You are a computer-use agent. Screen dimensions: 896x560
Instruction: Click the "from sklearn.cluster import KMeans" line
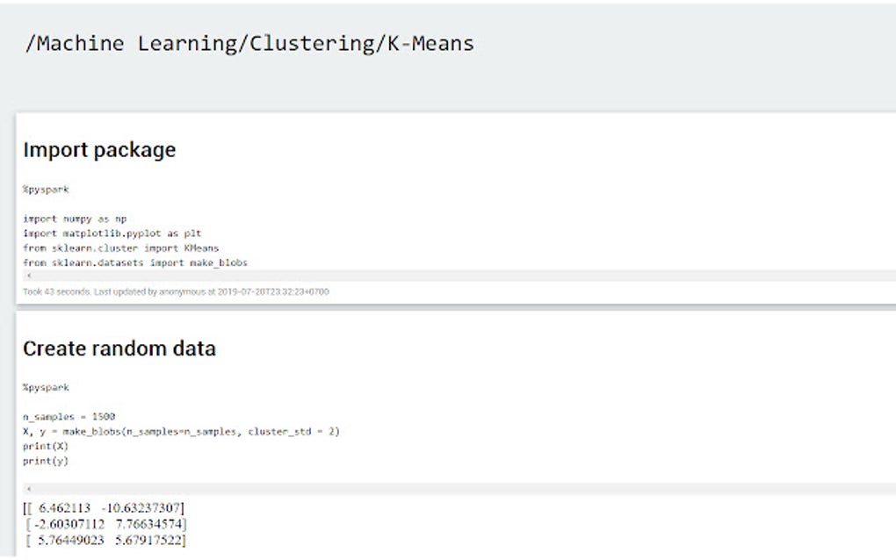click(120, 248)
